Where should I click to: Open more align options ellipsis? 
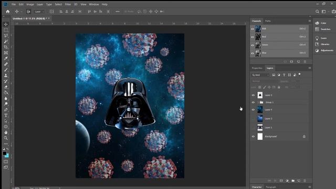[x=118, y=12]
